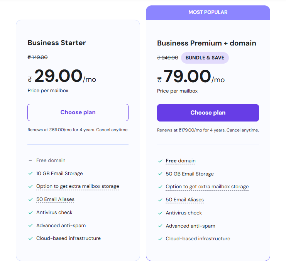Viewport: 286px width, 265px height.
Task: Click the crossed-out ₹249.00 price
Action: coord(168,58)
